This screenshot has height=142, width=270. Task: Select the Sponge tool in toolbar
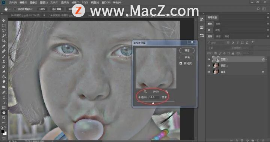coord(4,87)
